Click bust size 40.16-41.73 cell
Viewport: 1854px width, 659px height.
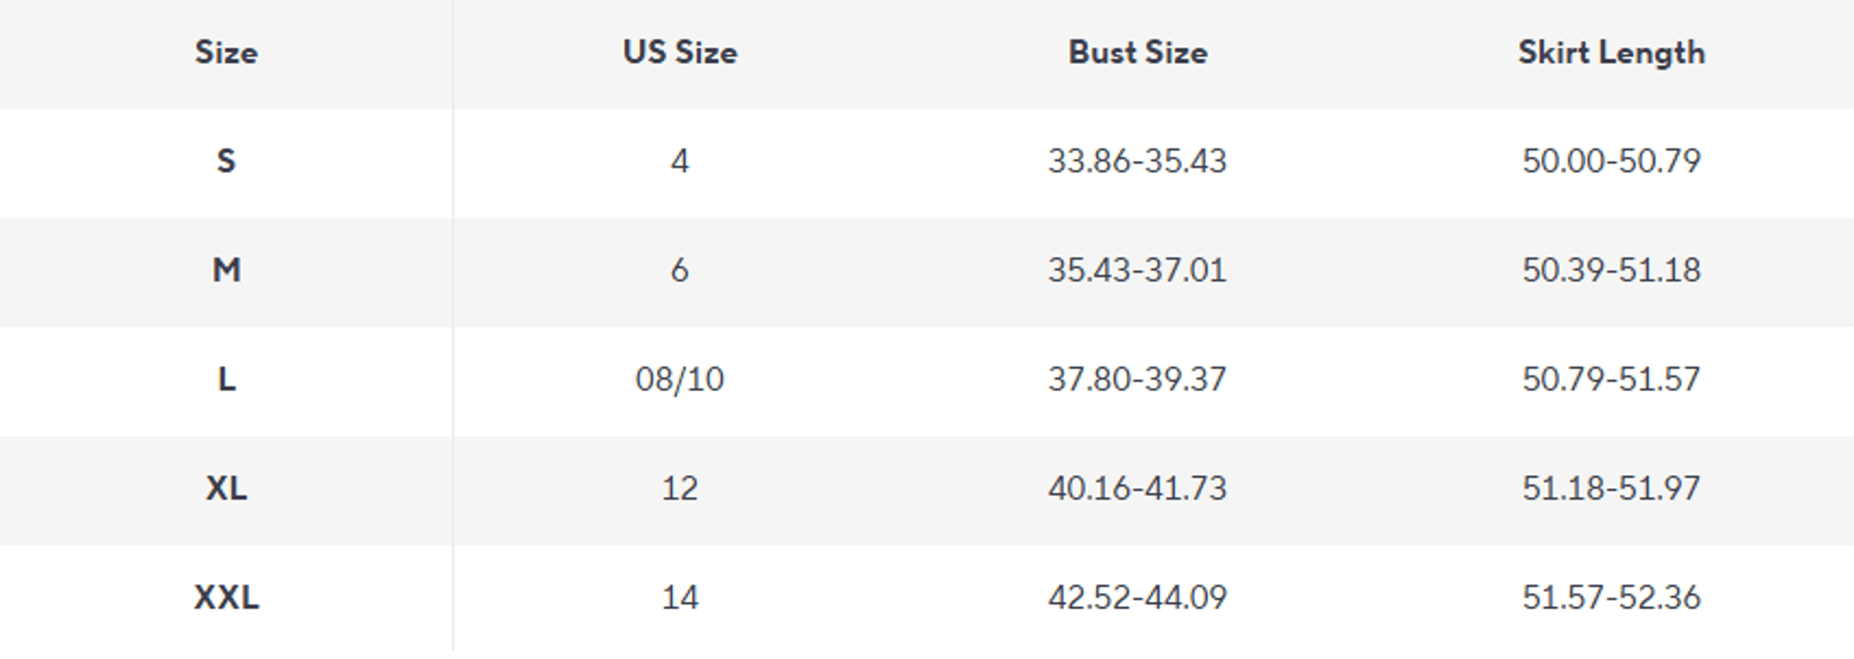point(1138,489)
